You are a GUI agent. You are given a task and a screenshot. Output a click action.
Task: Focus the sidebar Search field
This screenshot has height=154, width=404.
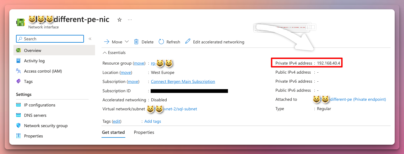[x=50, y=39]
